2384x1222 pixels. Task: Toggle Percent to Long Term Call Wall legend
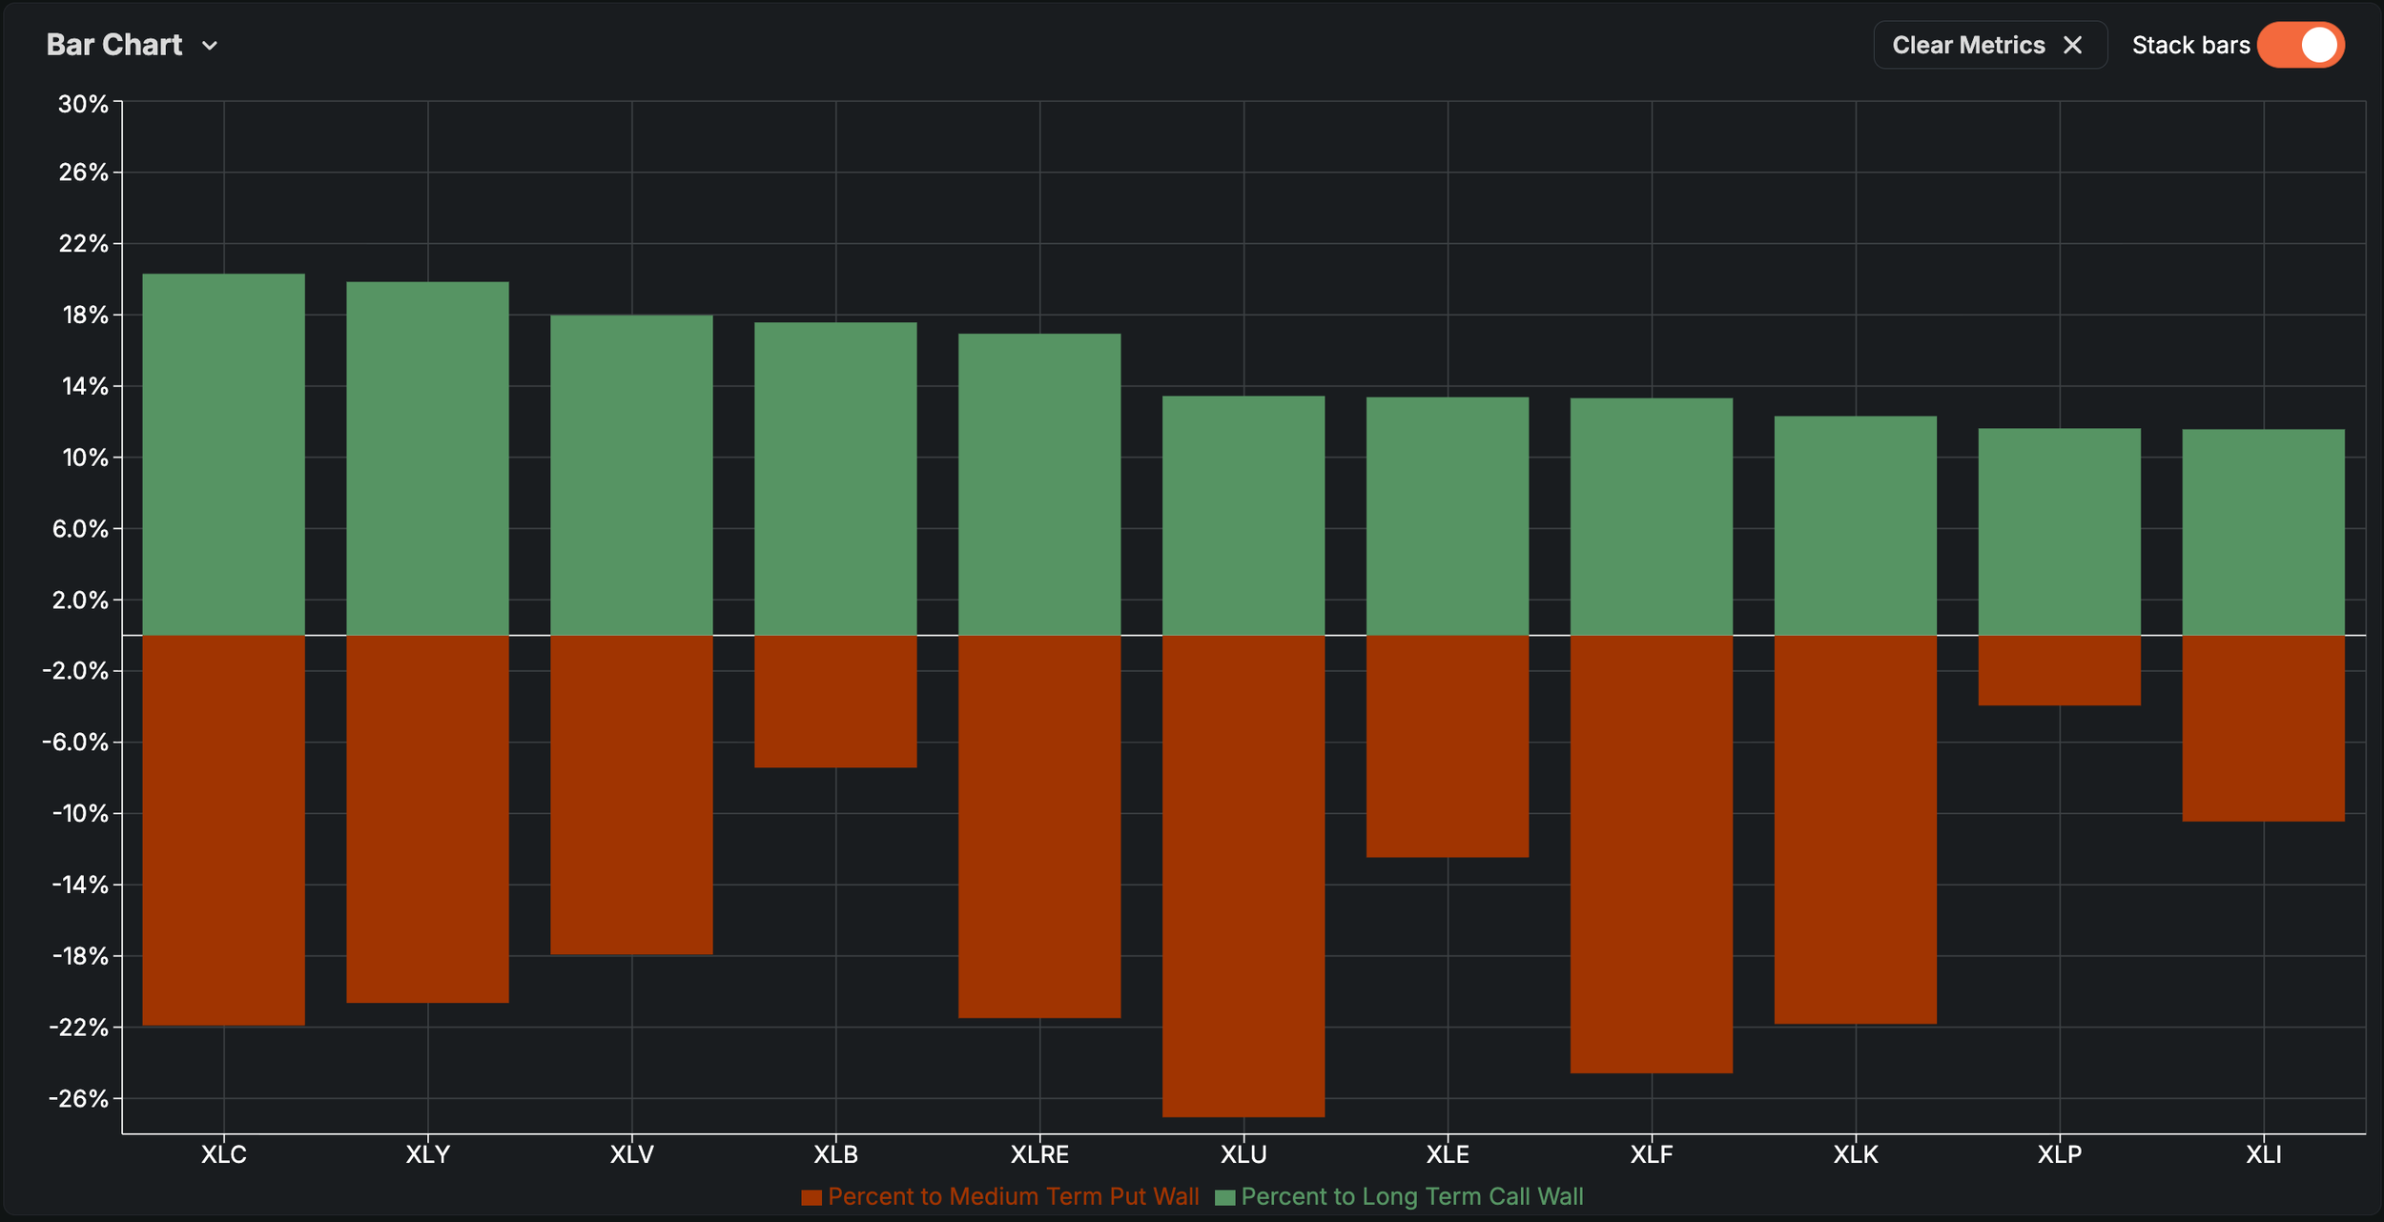pos(1411,1196)
